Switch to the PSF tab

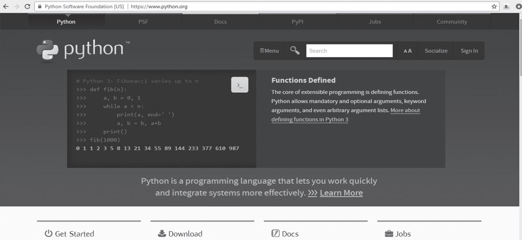(144, 22)
